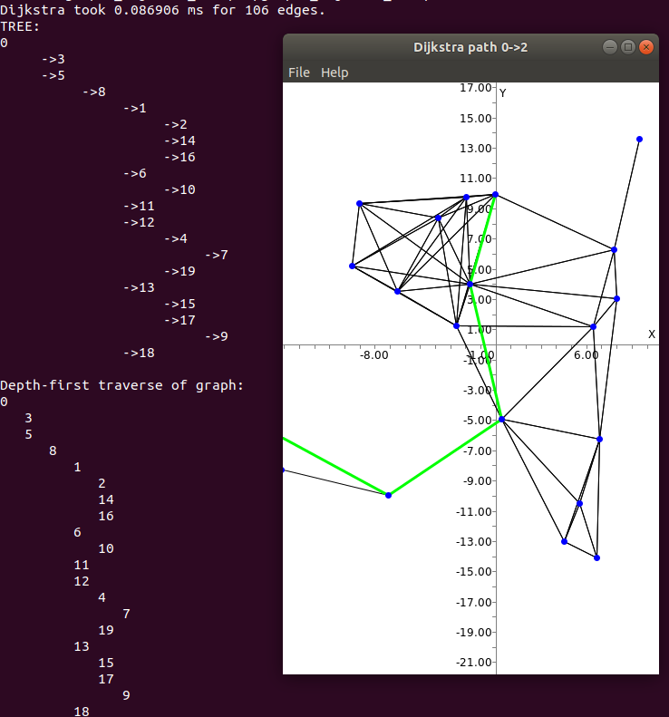Open the File menu
The height and width of the screenshot is (717, 669).
[298, 73]
